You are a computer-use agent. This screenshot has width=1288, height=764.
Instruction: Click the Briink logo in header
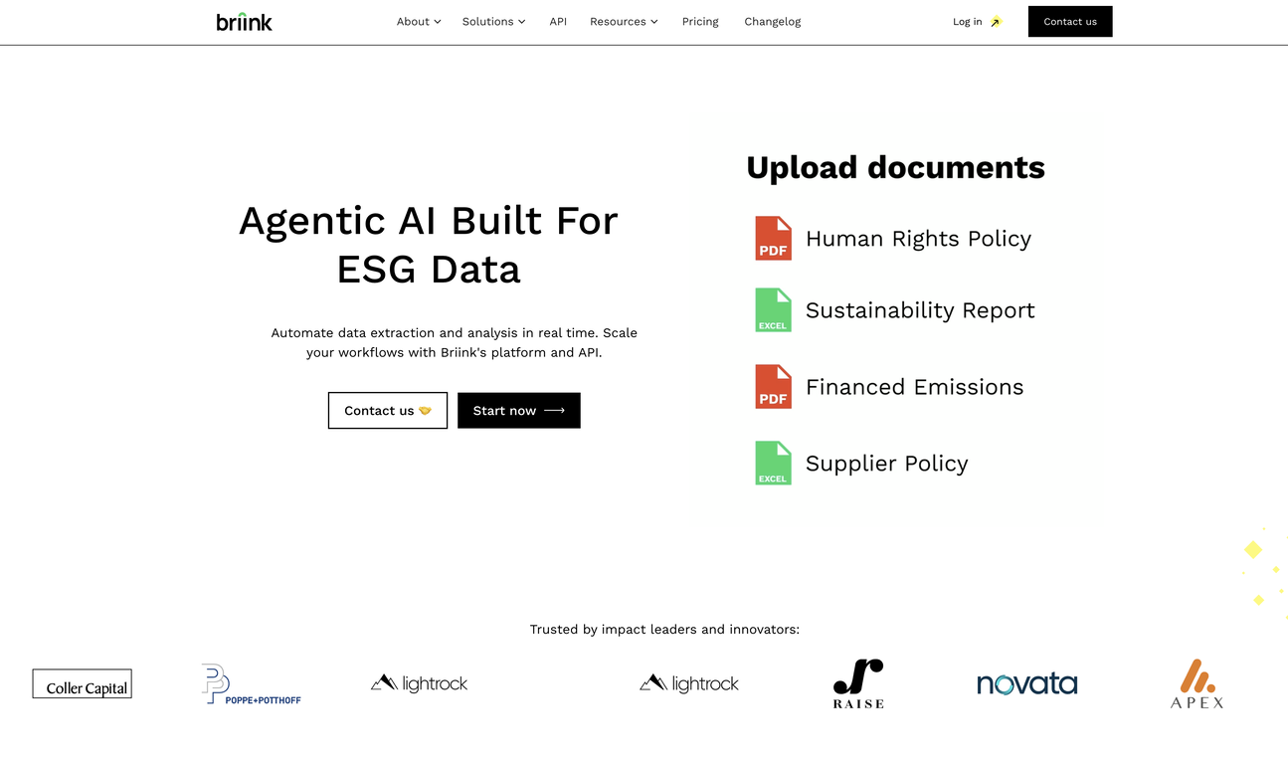coord(244,22)
